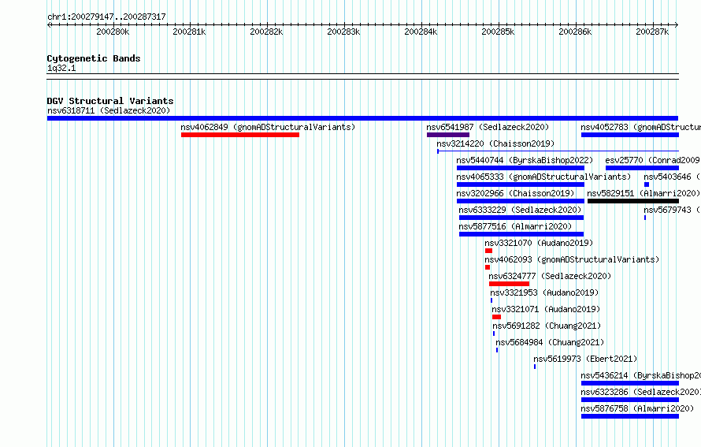
Task: Click nsv5684984 (Chuang2021) label
Action: (550, 342)
